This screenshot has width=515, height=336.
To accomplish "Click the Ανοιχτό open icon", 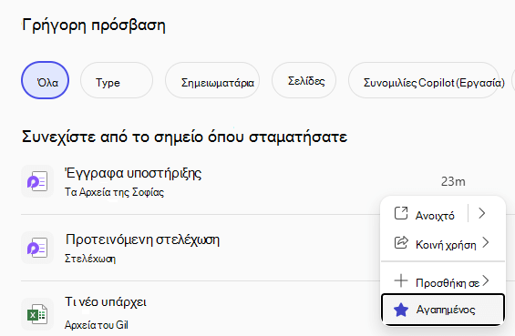I will 401,213.
